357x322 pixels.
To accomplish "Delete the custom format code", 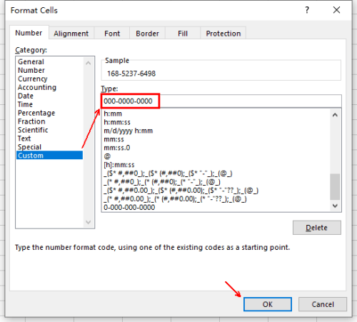I will click(317, 228).
